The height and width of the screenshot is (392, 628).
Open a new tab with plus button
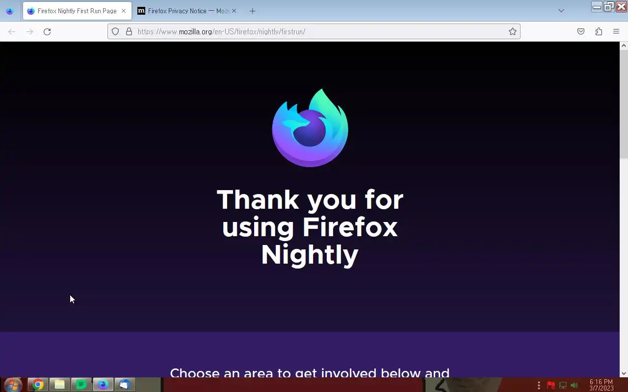point(252,11)
